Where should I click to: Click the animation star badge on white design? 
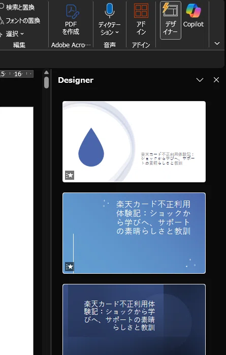[70, 175]
